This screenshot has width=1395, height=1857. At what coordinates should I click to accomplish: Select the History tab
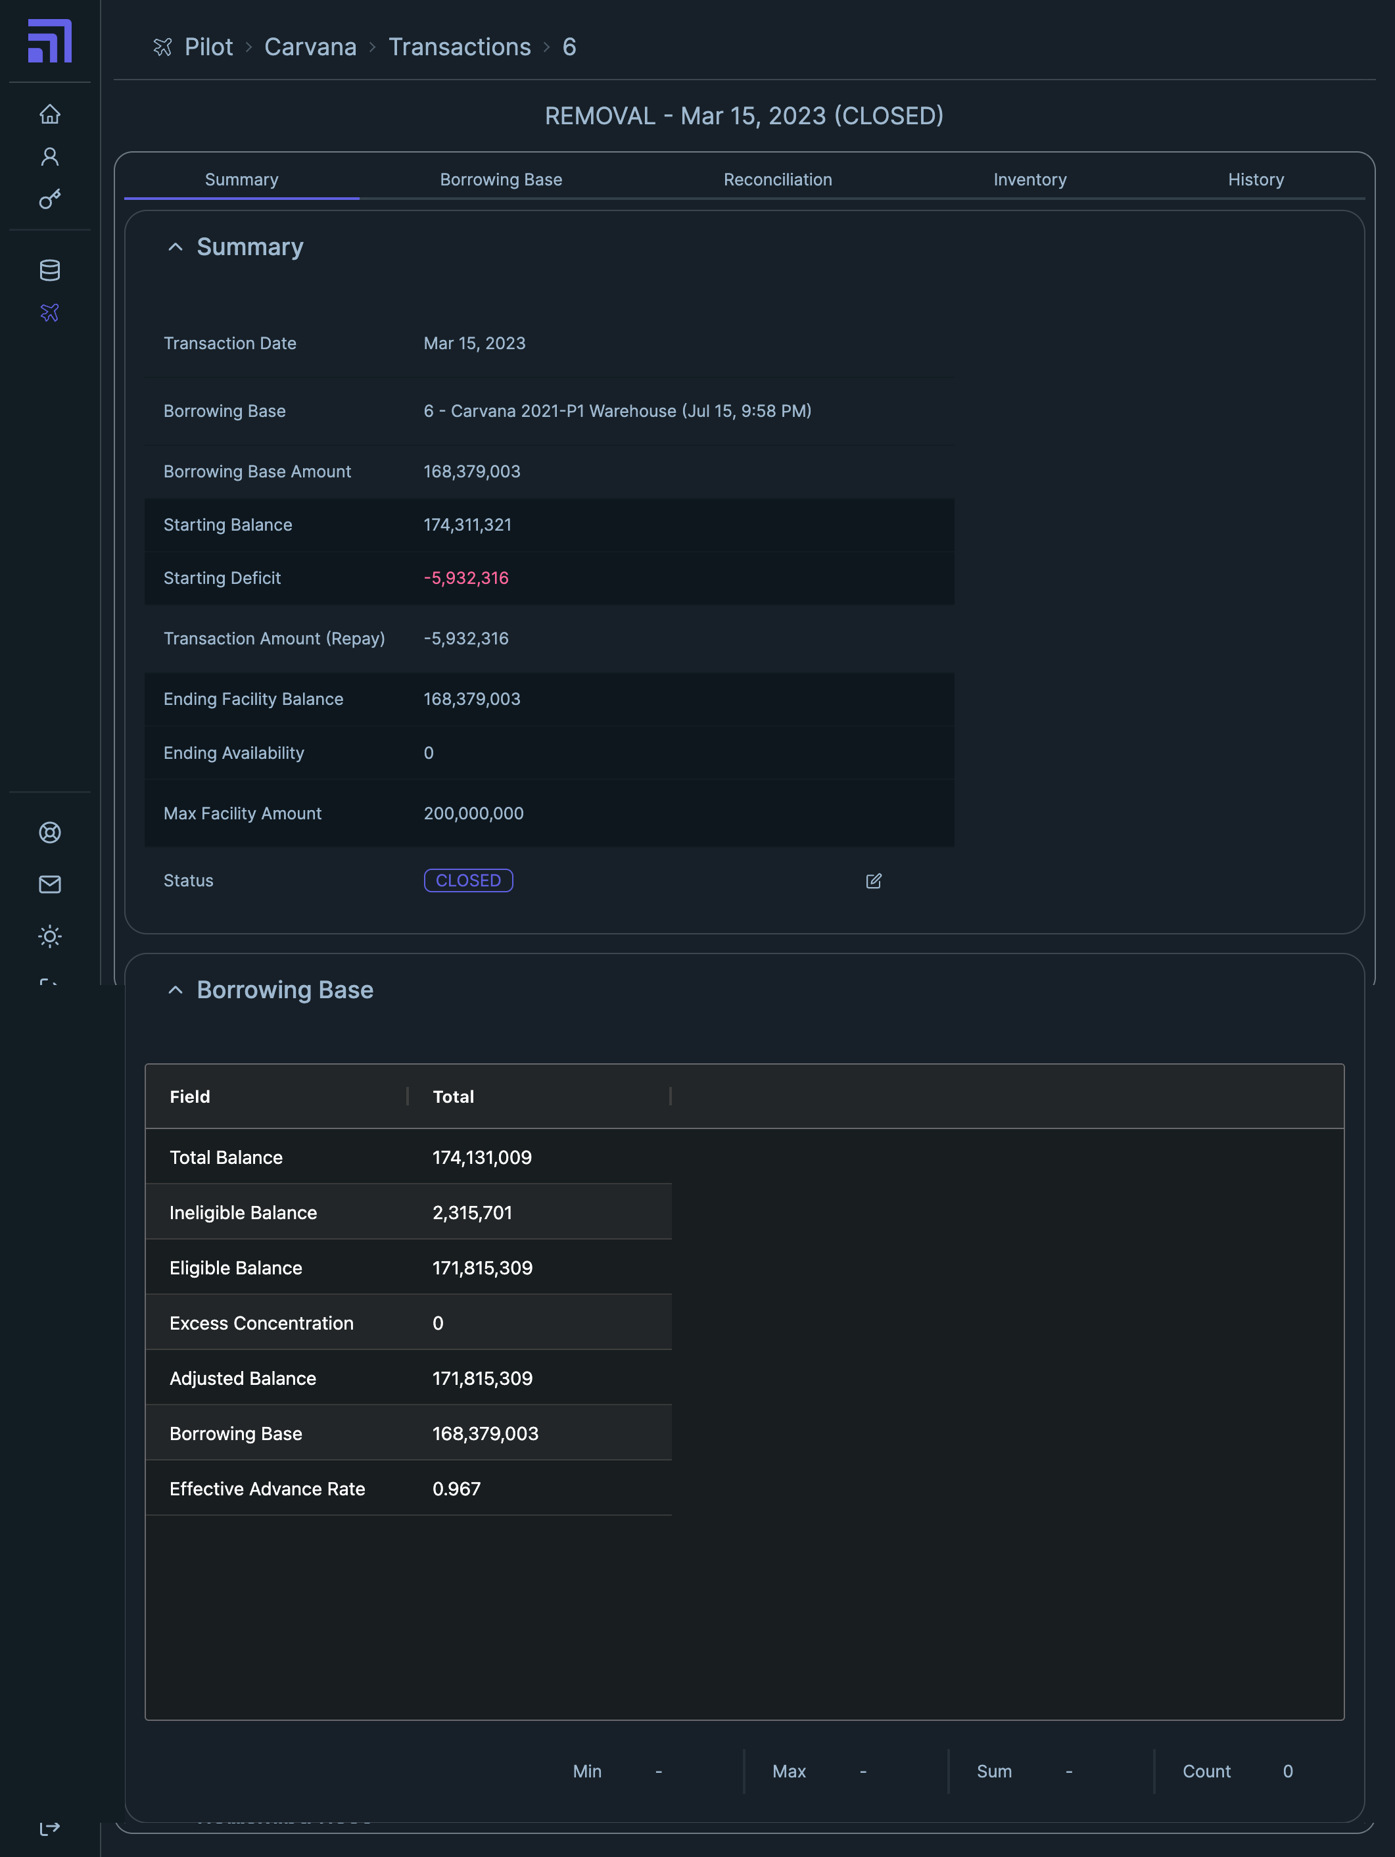point(1256,179)
